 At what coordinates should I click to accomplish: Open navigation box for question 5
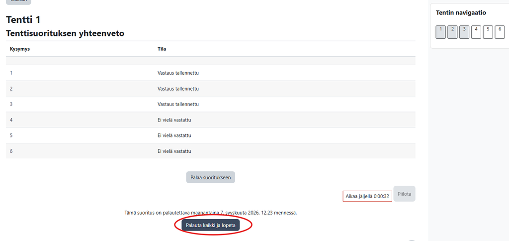tap(488, 32)
